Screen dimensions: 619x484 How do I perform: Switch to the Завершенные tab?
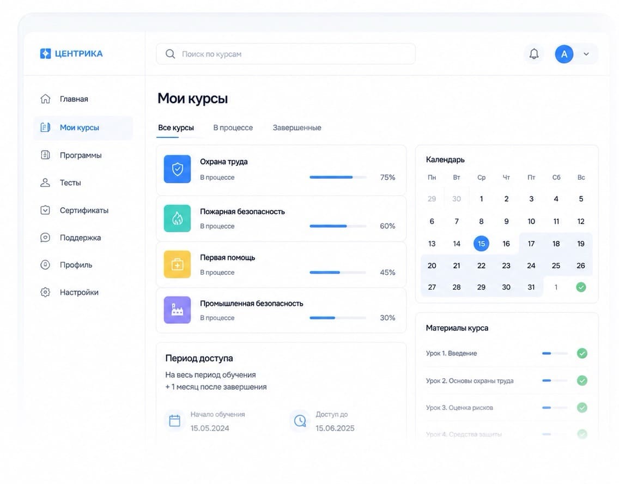tap(297, 128)
